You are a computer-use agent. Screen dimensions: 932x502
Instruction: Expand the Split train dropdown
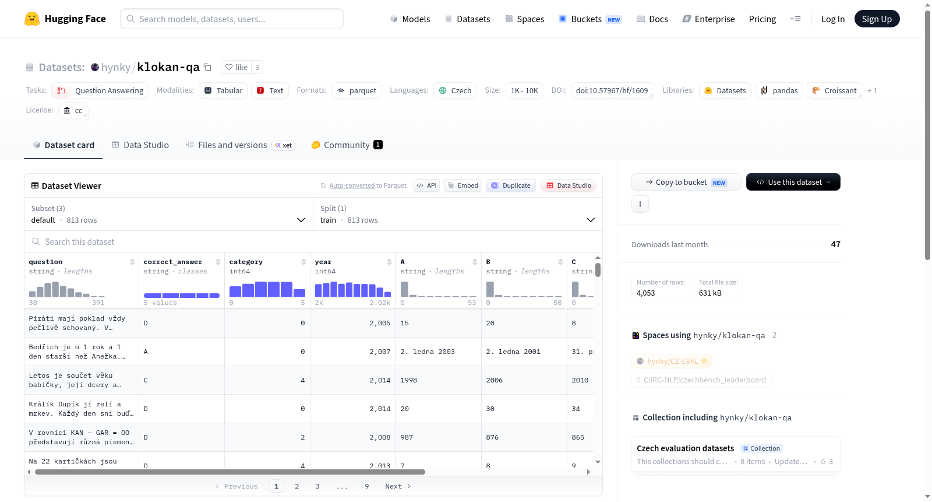click(x=458, y=214)
